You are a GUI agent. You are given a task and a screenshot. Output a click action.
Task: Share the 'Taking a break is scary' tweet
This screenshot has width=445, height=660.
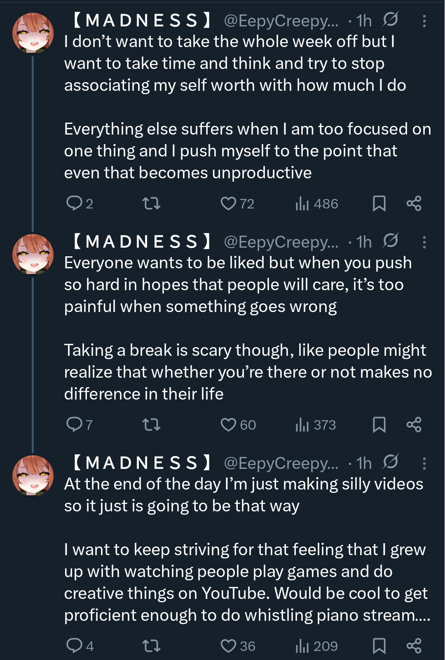click(414, 424)
